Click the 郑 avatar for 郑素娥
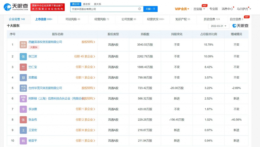This screenshot has height=147, width=260. coord(23,78)
